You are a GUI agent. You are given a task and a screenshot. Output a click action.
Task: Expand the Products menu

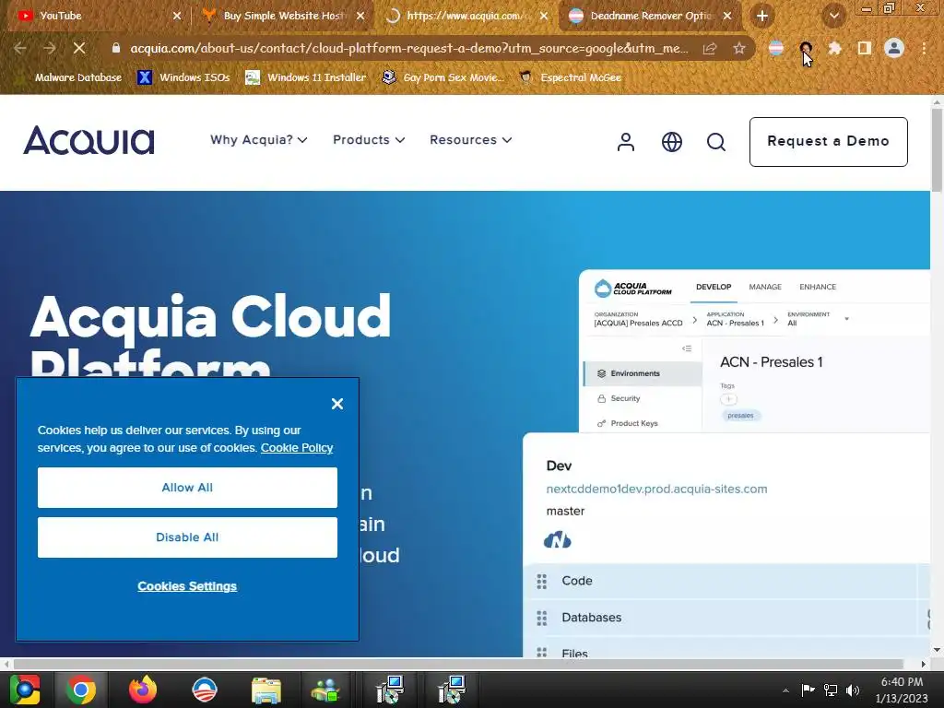[369, 140]
